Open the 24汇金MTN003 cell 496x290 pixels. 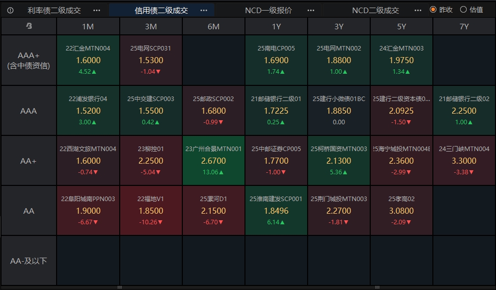click(x=402, y=60)
